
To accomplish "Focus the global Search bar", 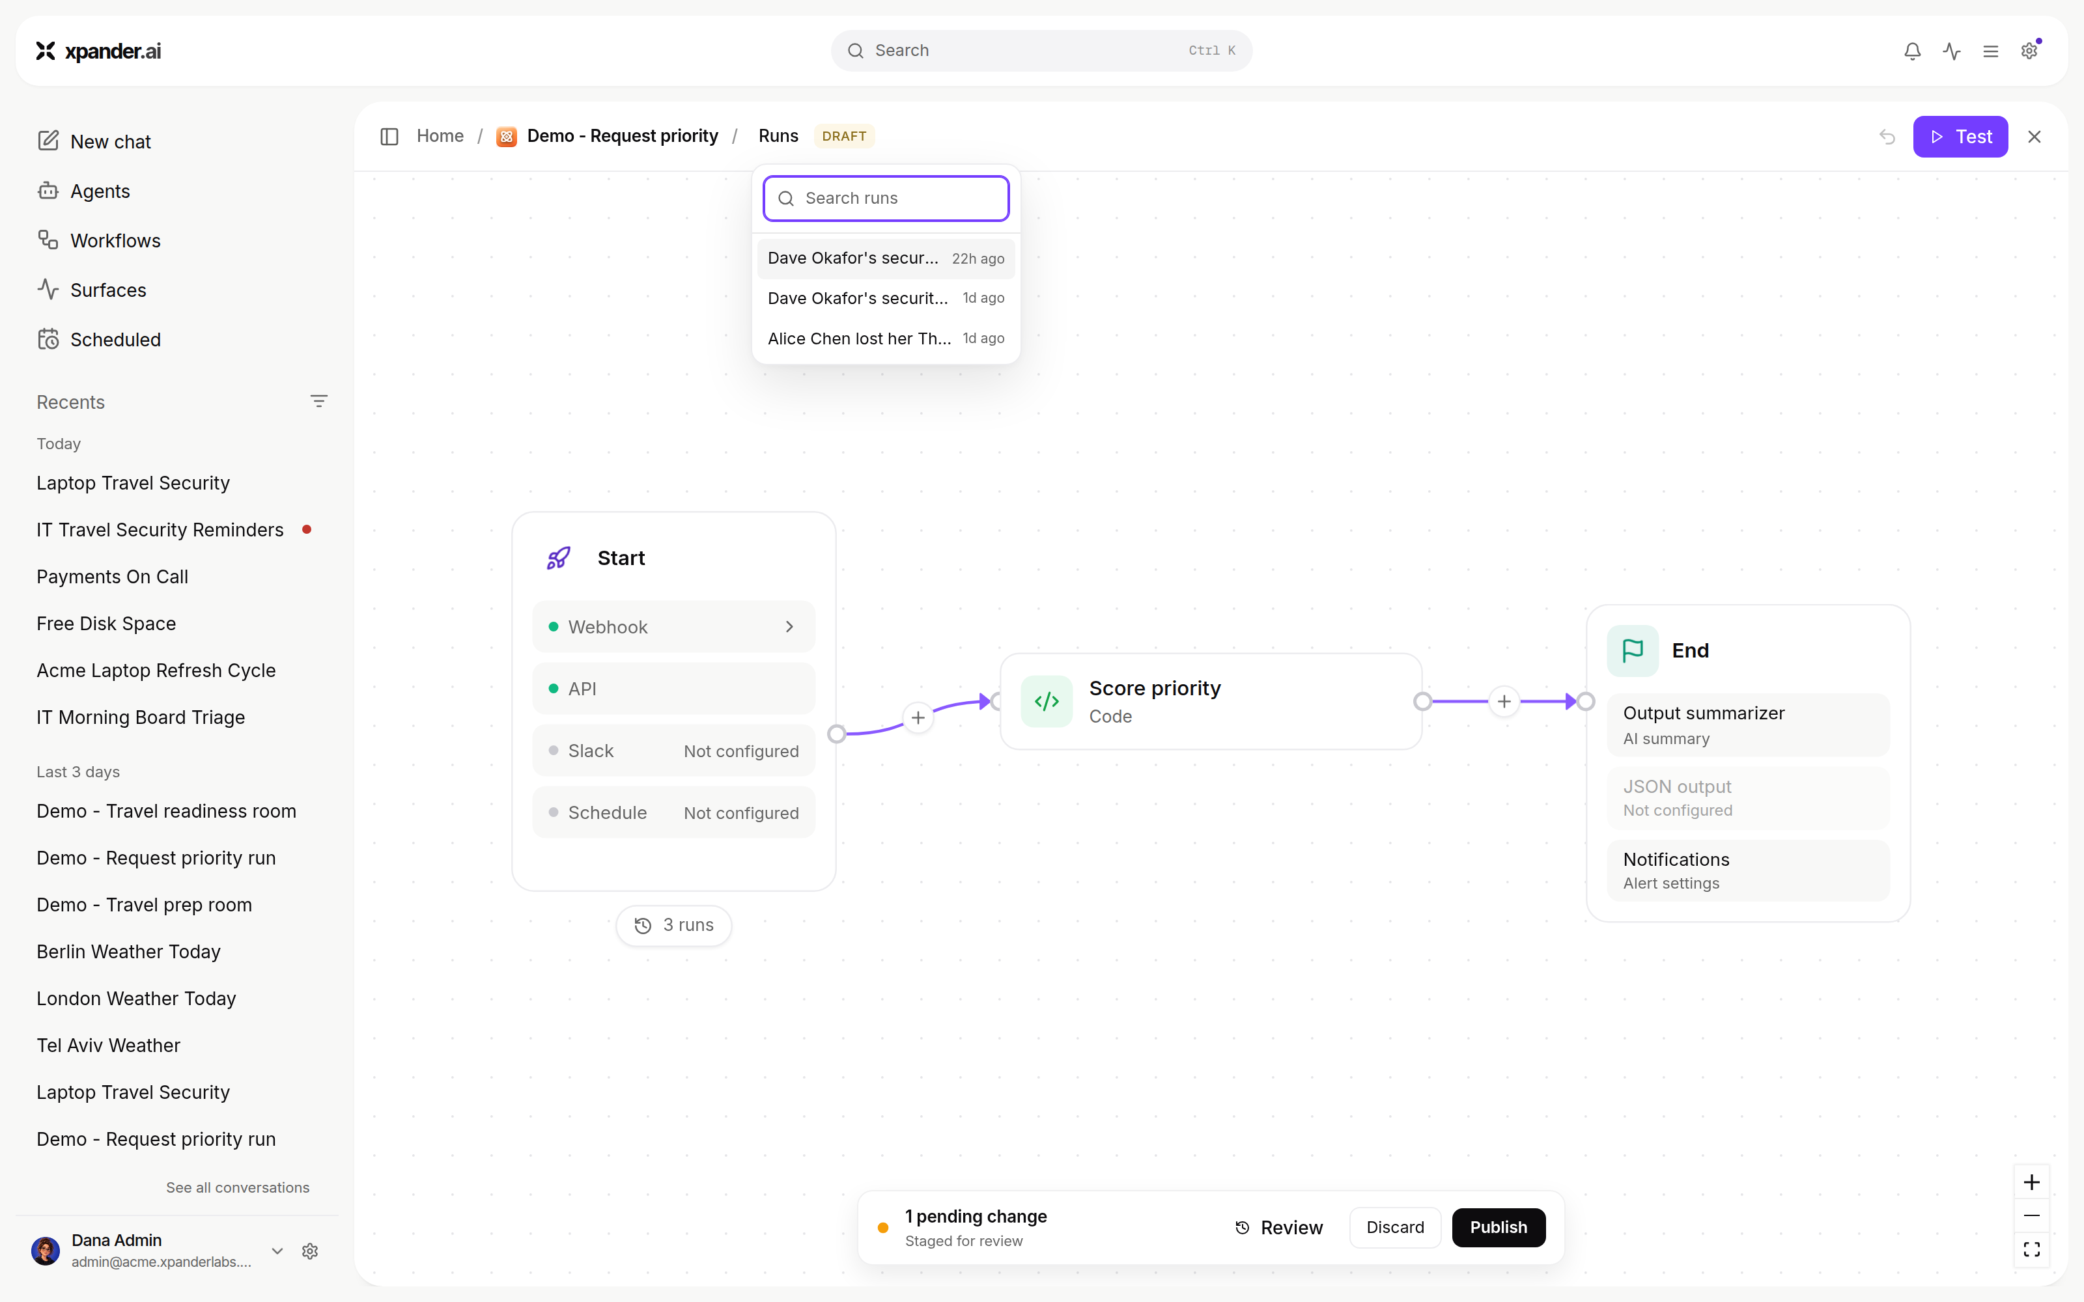I will (1041, 51).
